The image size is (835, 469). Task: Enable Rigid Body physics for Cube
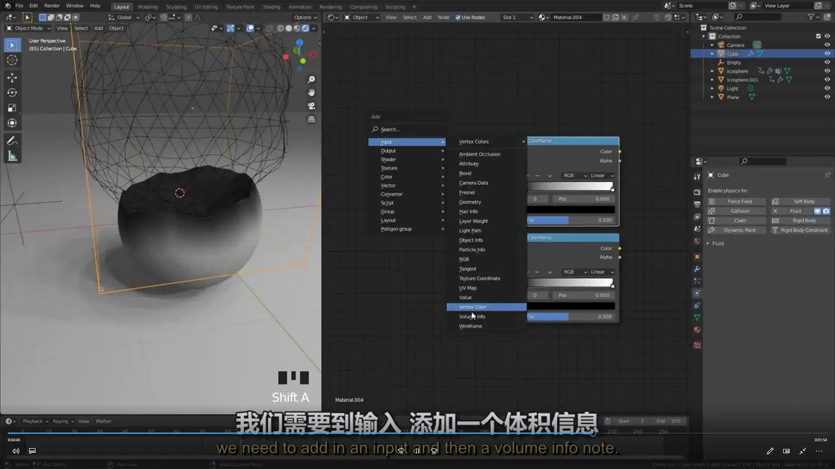click(x=804, y=220)
